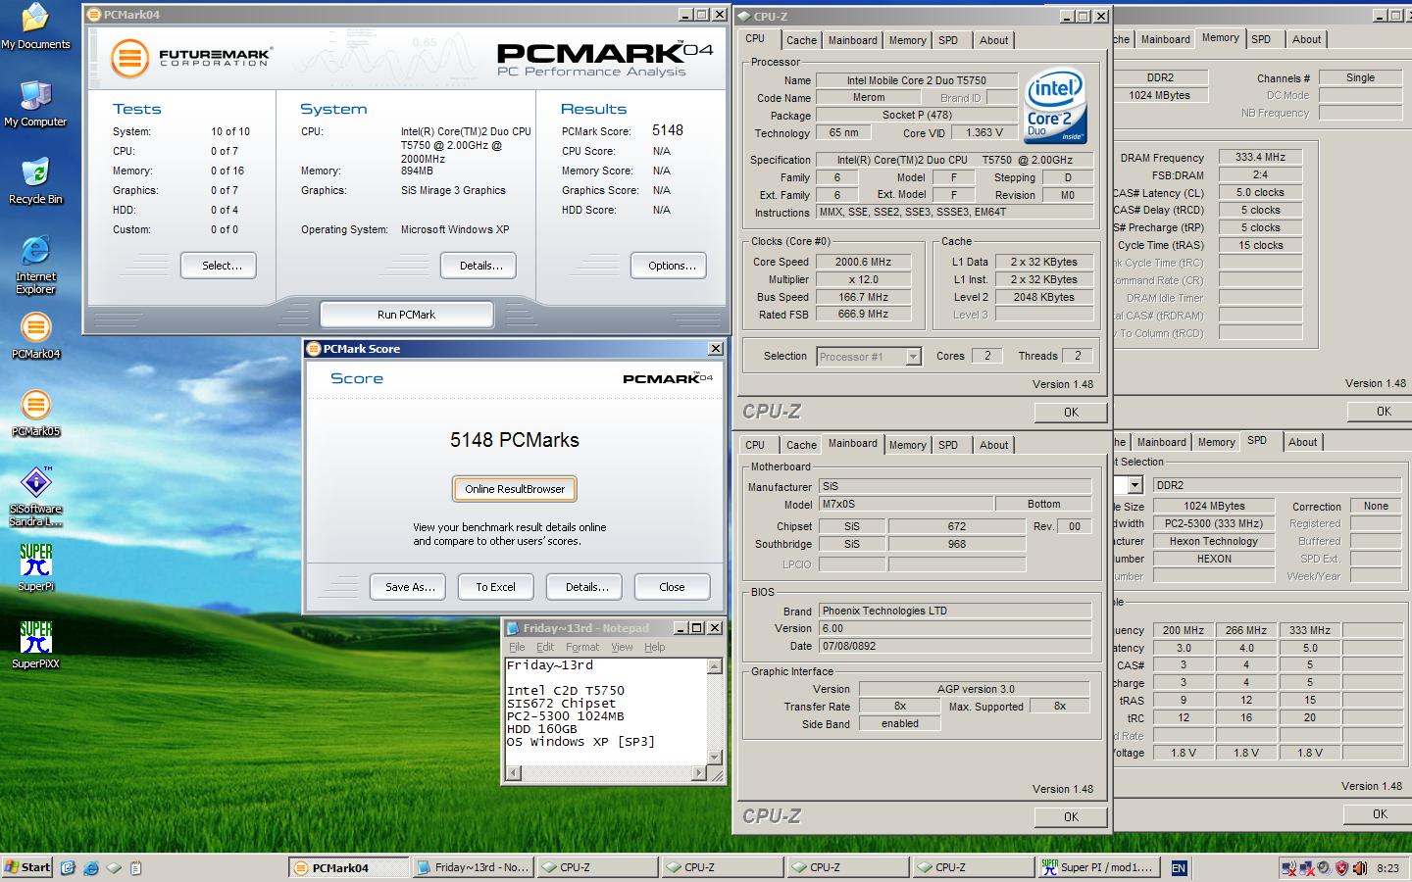Open Notepad Help menu
The width and height of the screenshot is (1412, 882).
655,647
